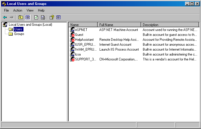Click the Local Users and Groups root icon
This screenshot has width=201, height=129.
[x=5, y=25]
